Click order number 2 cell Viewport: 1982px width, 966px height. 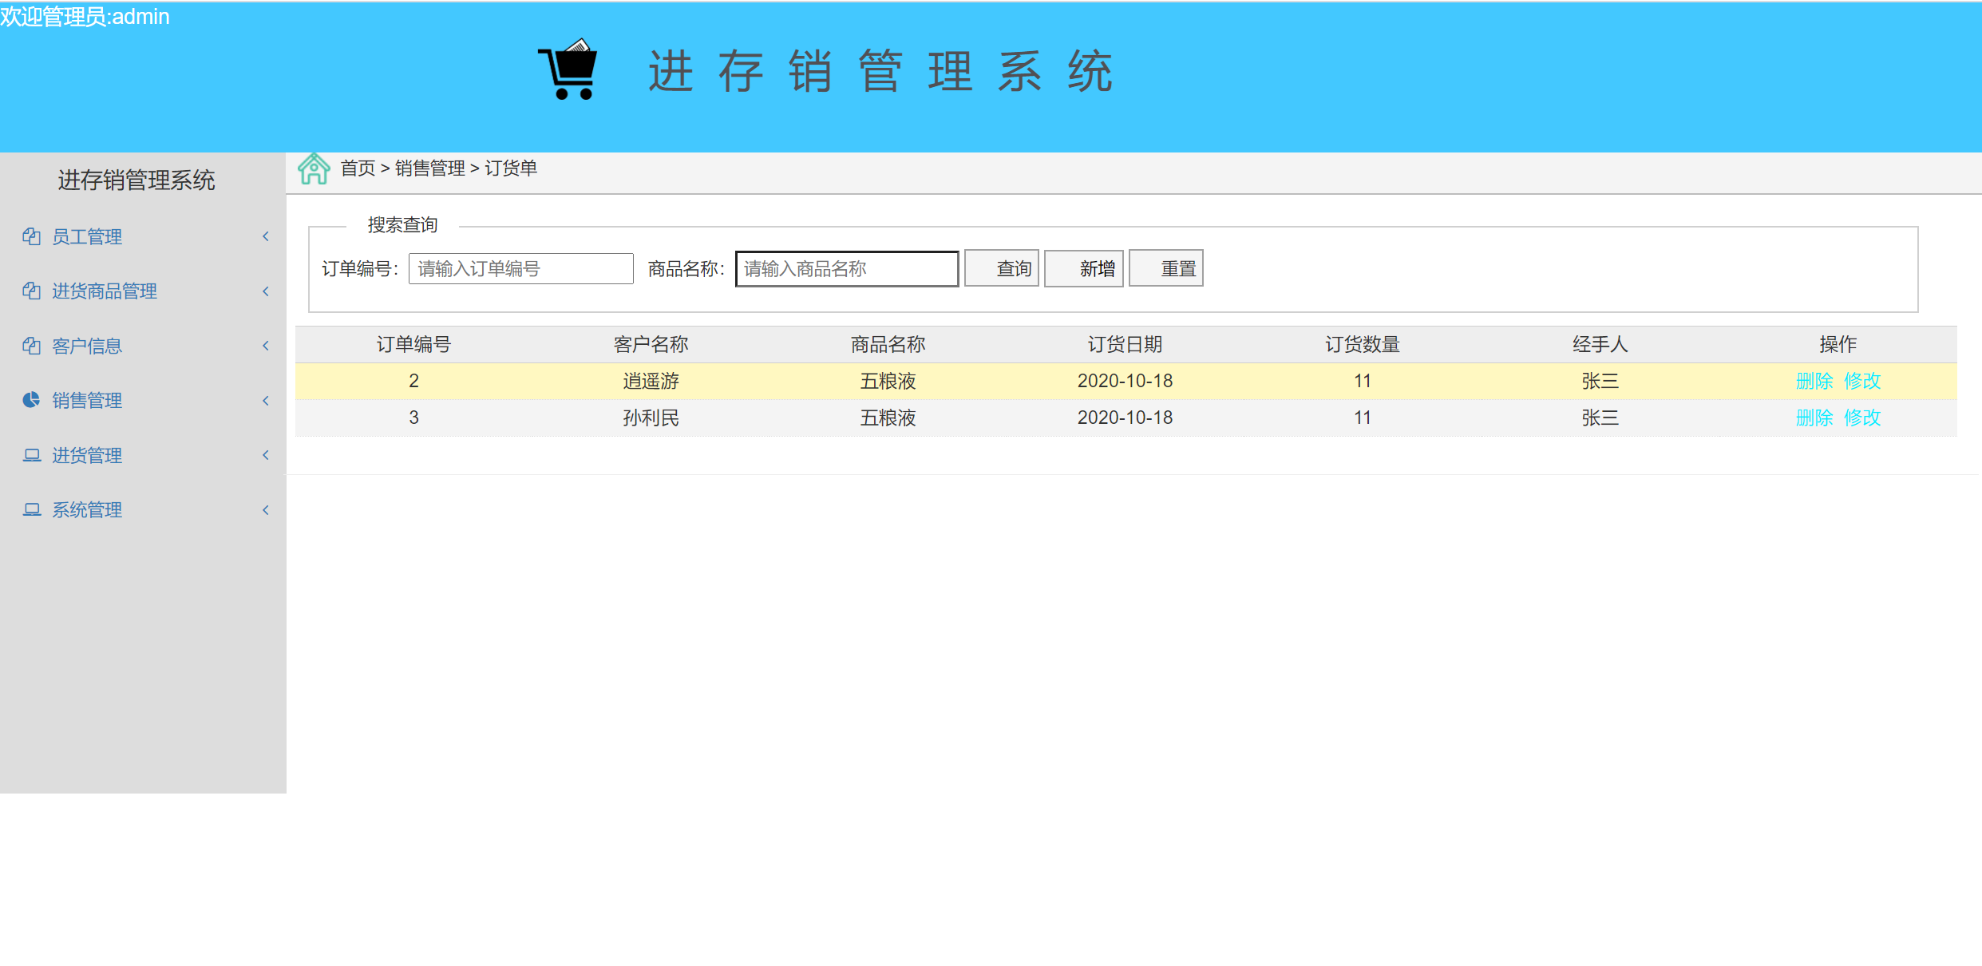tap(413, 381)
